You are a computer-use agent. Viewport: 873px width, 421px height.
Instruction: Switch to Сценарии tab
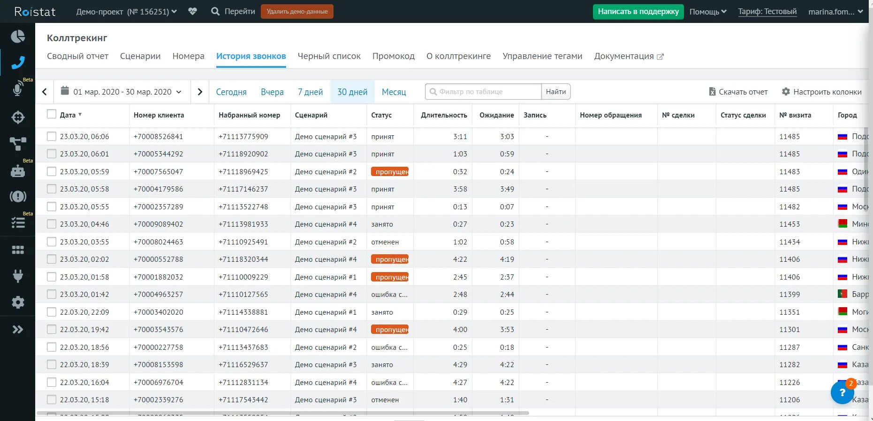click(140, 56)
